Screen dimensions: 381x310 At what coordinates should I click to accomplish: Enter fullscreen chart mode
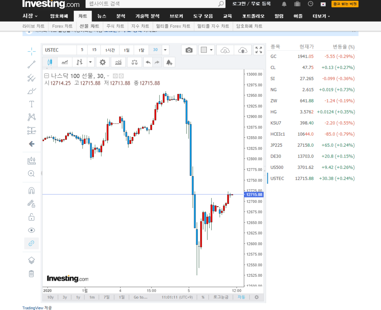coord(259,50)
